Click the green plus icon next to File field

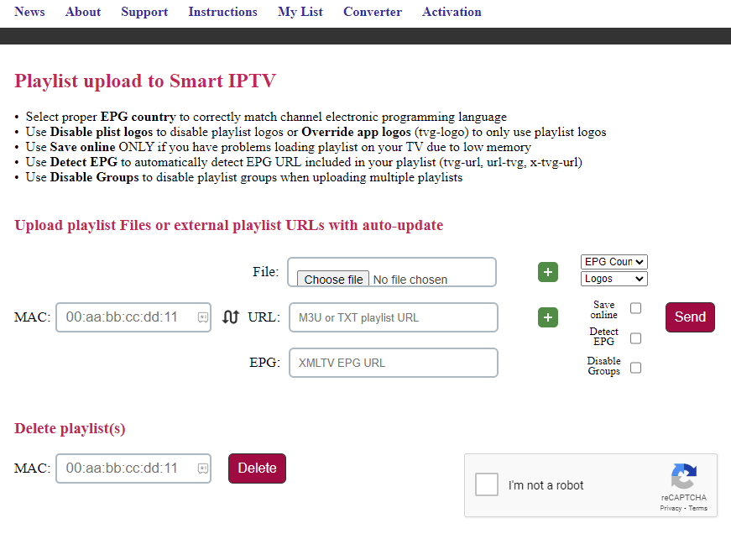point(547,272)
